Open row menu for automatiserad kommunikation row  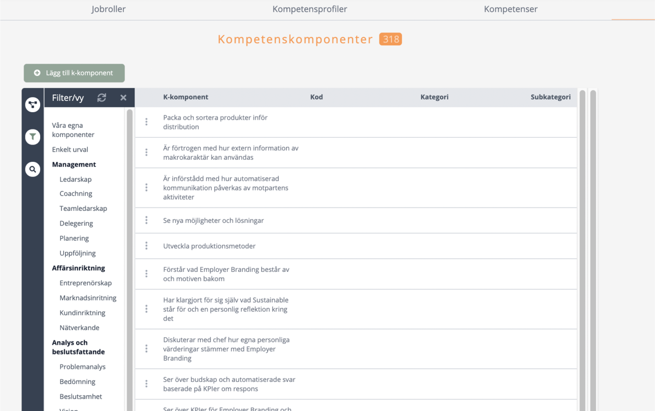[146, 187]
